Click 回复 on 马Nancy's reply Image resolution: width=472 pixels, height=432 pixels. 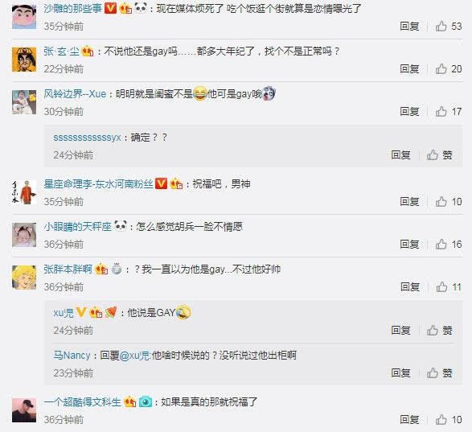[400, 373]
